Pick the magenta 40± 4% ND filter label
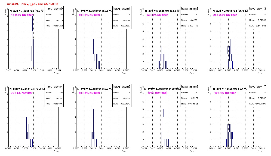The width and height of the screenshot is (271, 156). [90, 93]
